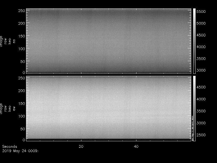217x163 pixels.
Task: Click the 250 tick on top panel's y-axis
Action: coord(21,11)
